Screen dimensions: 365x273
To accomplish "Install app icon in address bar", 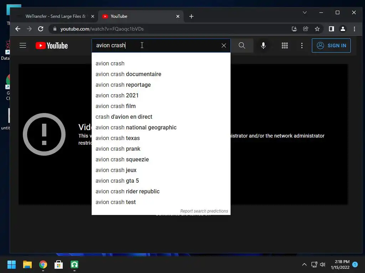I will 294,29.
